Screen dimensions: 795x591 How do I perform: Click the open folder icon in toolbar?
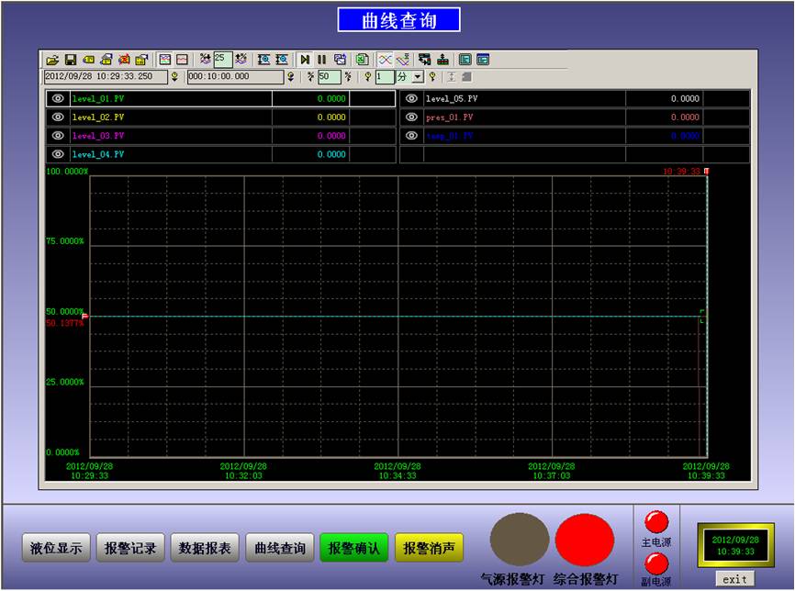(52, 60)
